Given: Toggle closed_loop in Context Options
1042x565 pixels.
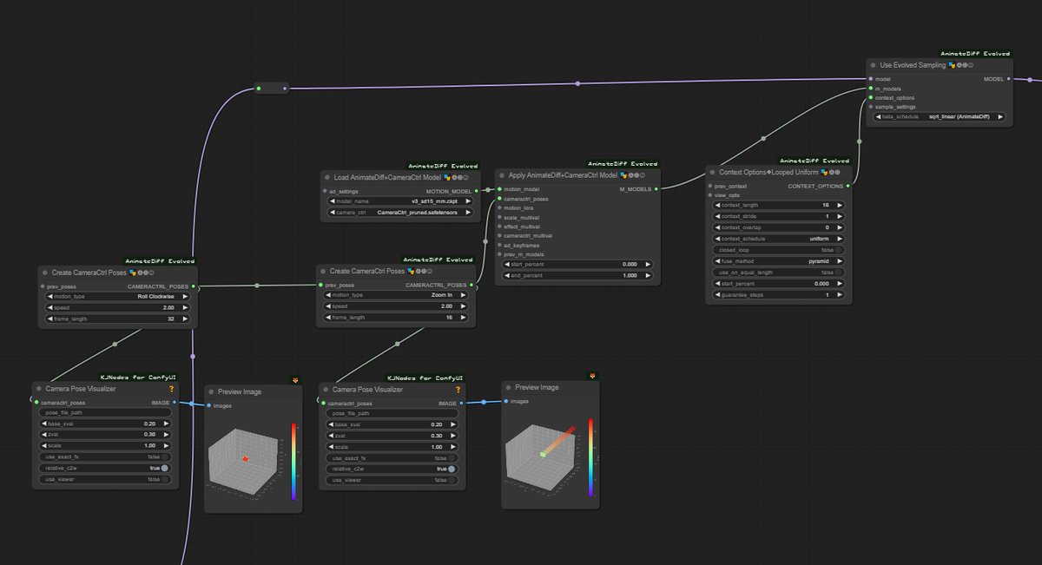Looking at the screenshot, I should 778,250.
